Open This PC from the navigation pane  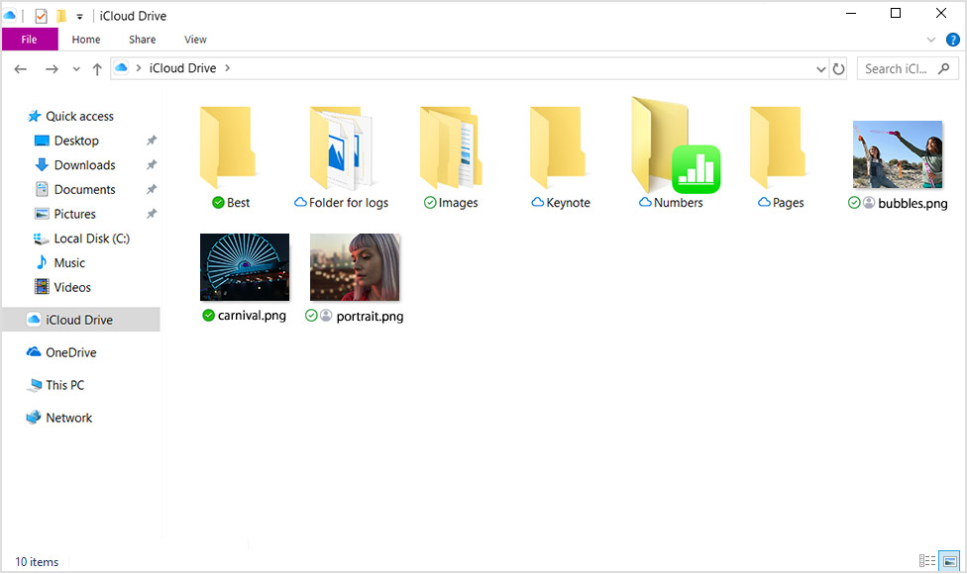pyautogui.click(x=62, y=385)
